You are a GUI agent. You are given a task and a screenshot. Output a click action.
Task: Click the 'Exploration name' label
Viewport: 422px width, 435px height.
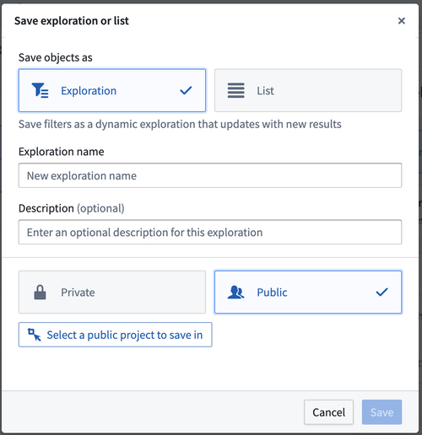click(x=62, y=152)
